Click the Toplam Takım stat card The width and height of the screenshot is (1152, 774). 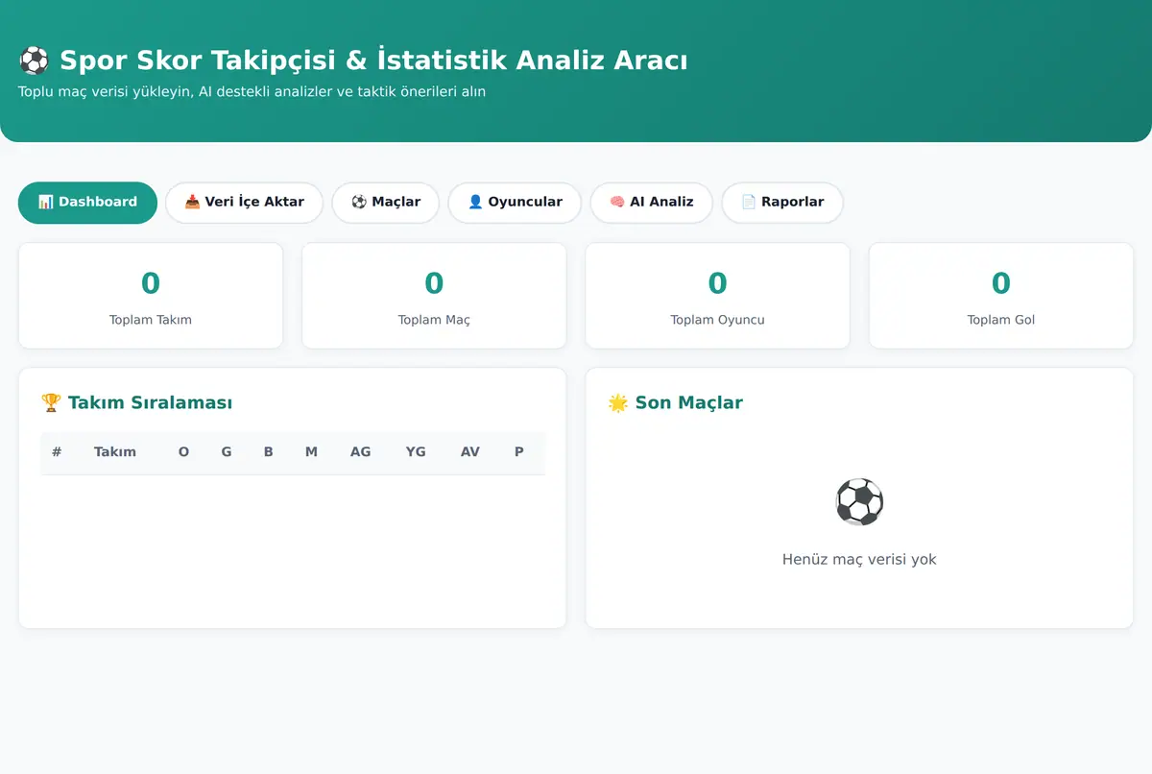[151, 296]
